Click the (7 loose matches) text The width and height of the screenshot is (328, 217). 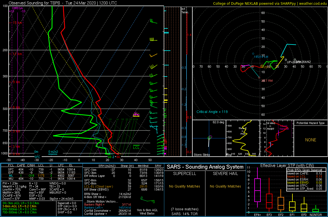(x=185, y=209)
